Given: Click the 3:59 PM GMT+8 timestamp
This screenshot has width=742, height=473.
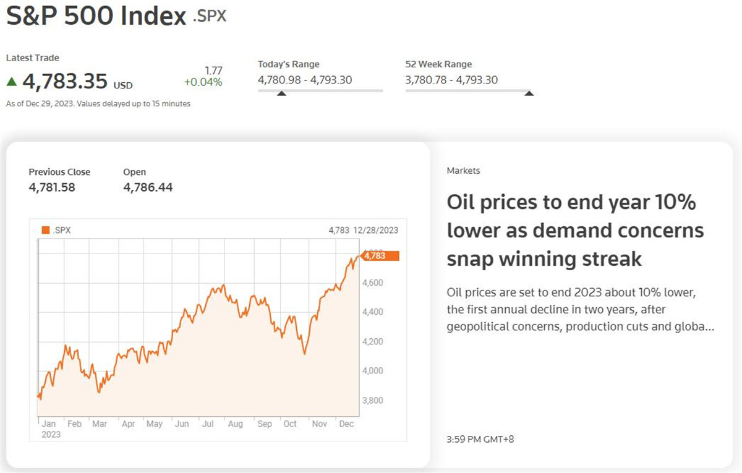Looking at the screenshot, I should tap(480, 440).
